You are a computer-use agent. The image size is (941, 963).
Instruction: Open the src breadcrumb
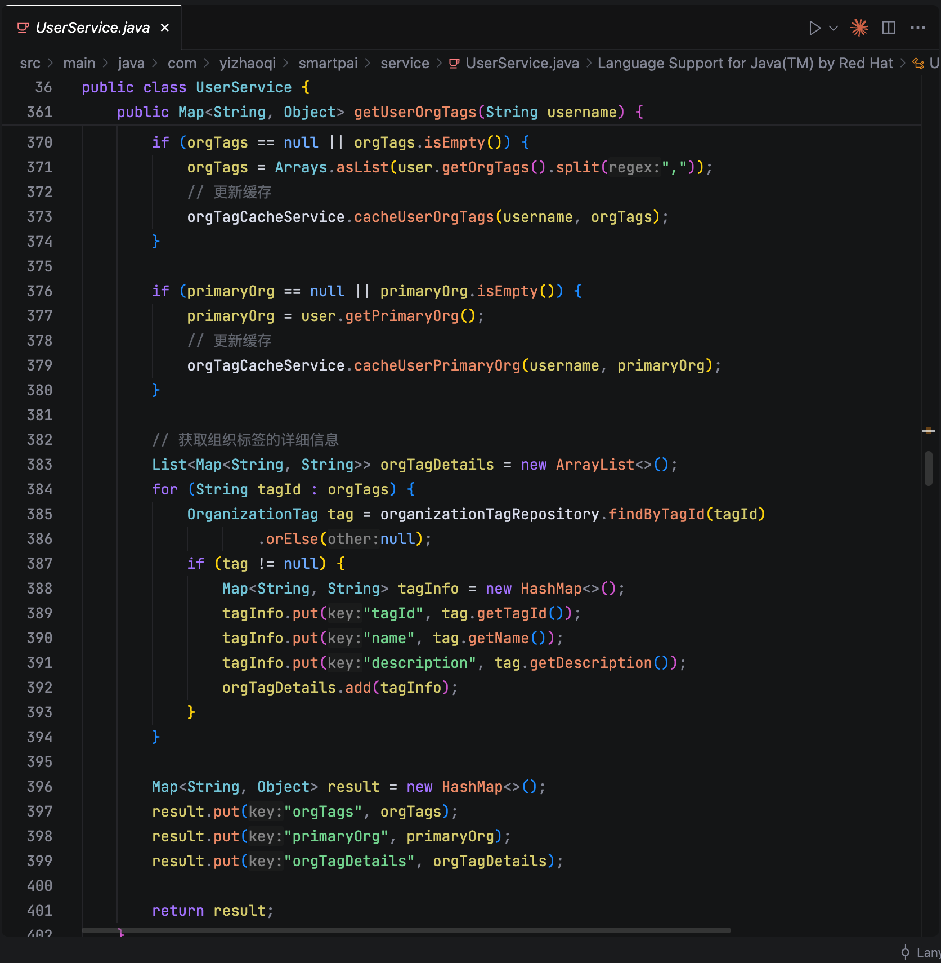(x=30, y=63)
